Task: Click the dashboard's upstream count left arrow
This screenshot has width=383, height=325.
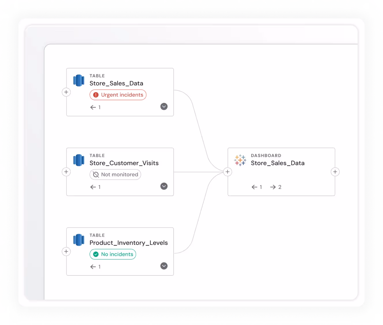Action: (254, 187)
